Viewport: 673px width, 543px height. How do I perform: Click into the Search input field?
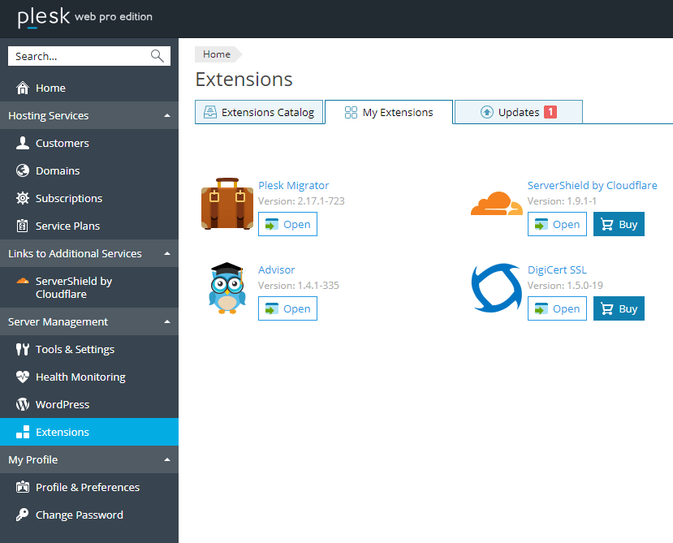click(77, 56)
